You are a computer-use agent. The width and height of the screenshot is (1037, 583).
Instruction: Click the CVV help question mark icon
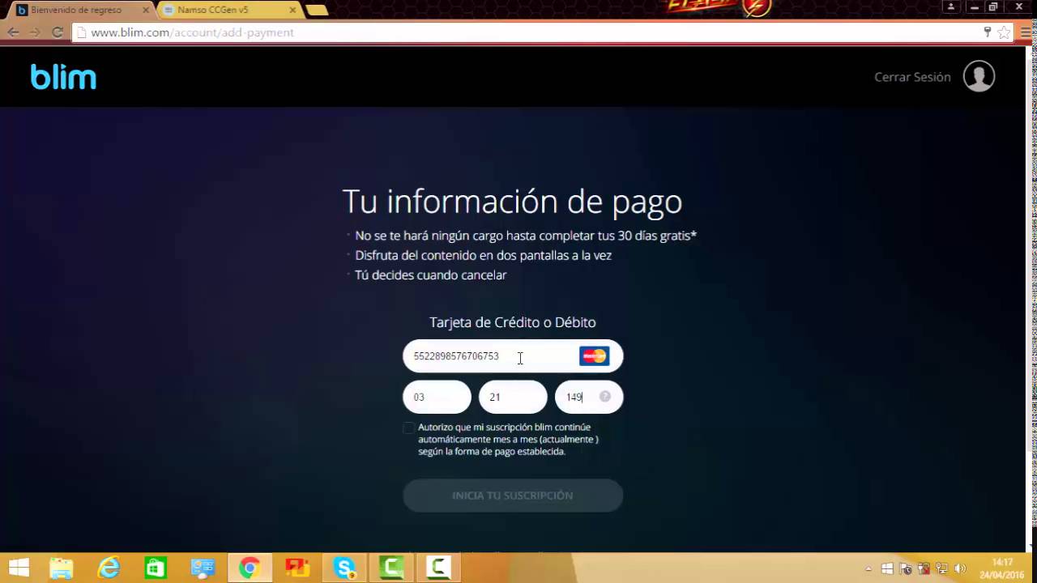604,397
